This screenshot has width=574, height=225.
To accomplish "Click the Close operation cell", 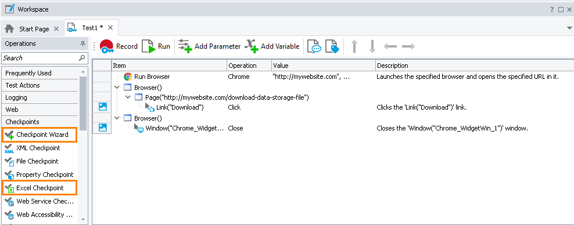I will 235,128.
